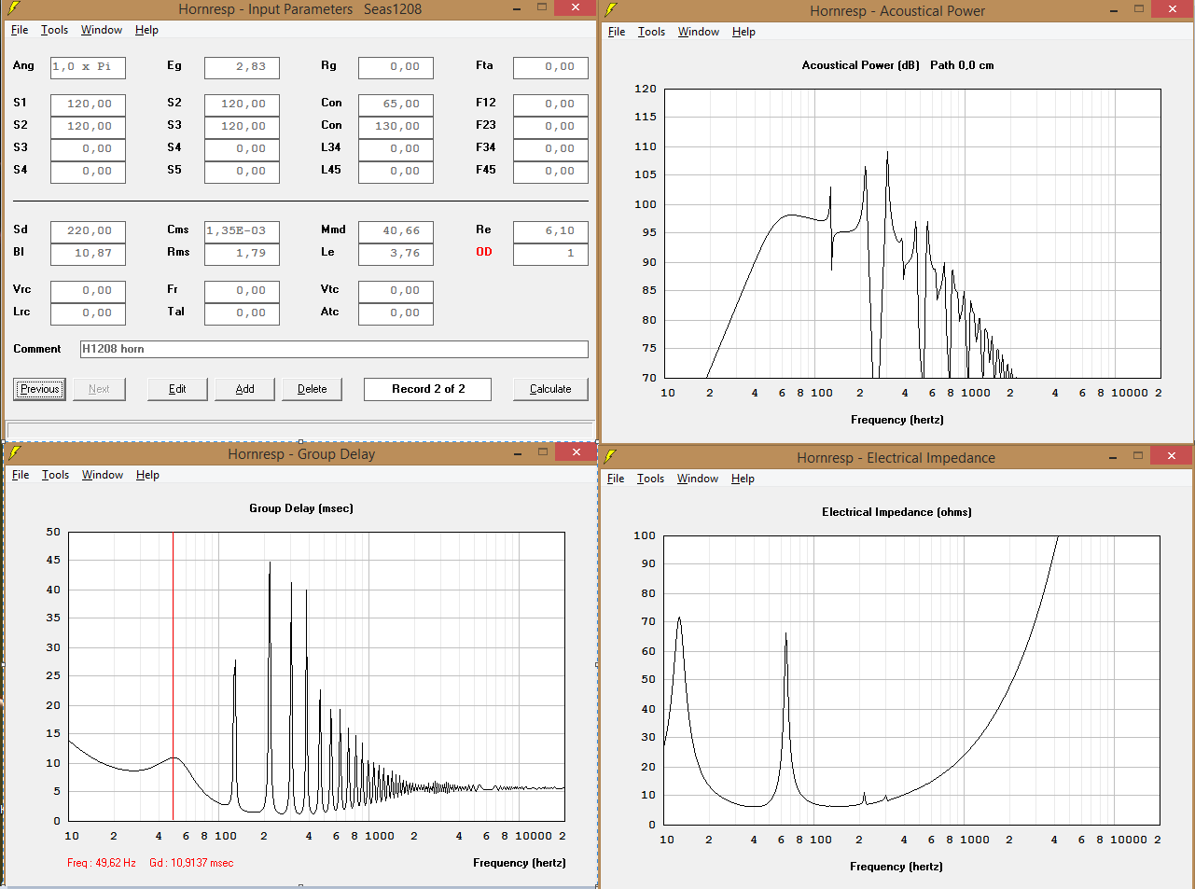Open Tools menu in Group Delay window
1195x889 pixels.
coord(56,475)
